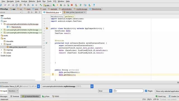Viewport: 179px width, 101px height.
Task: Open the TODO tool window
Action: [56, 97]
